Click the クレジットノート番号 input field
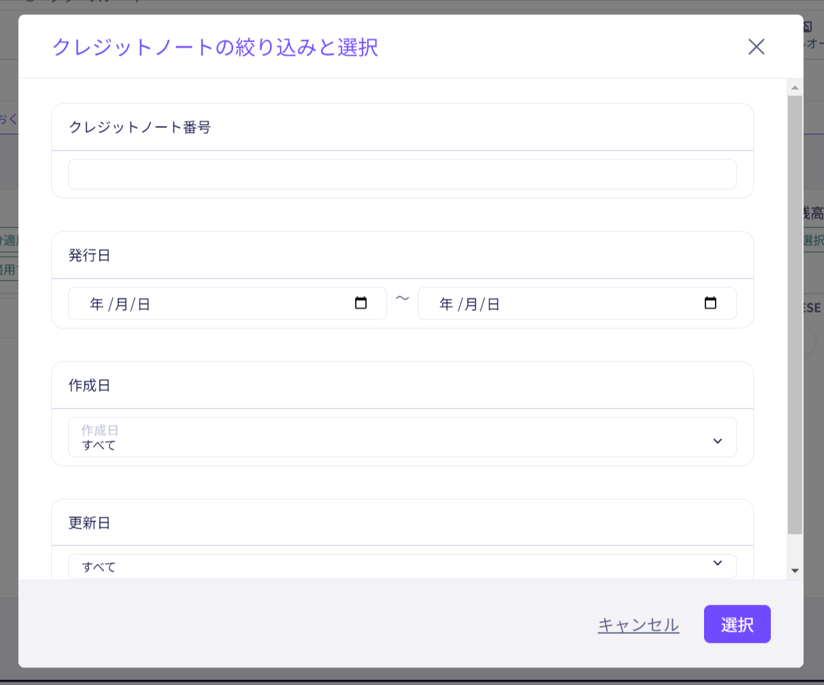This screenshot has height=685, width=824. click(402, 174)
